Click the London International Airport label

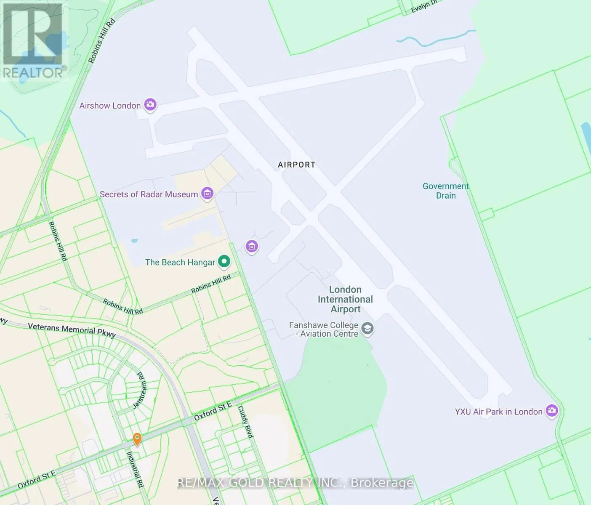345,299
